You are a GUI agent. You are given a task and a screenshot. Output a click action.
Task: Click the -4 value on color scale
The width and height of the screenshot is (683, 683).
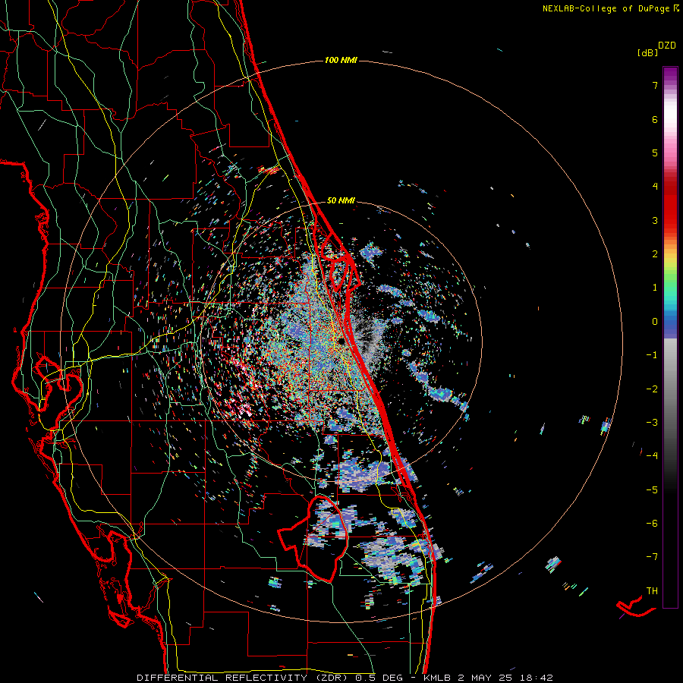click(652, 456)
